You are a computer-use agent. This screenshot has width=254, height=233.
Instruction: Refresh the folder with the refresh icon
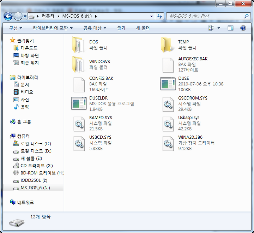tap(159, 16)
